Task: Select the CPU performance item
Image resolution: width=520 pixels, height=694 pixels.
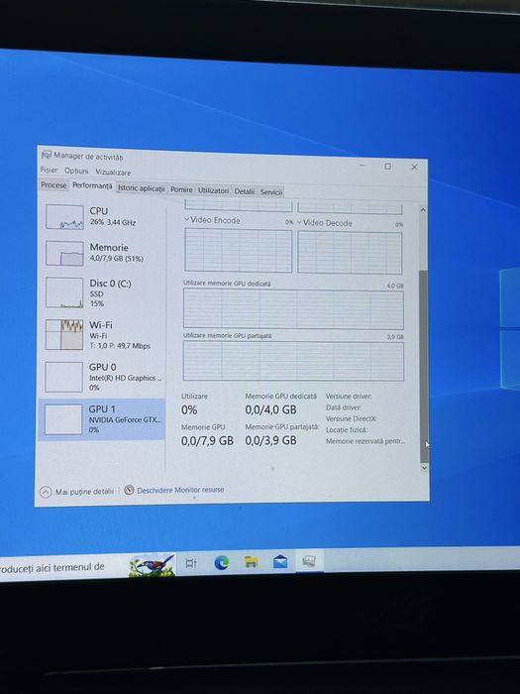Action: tap(103, 216)
